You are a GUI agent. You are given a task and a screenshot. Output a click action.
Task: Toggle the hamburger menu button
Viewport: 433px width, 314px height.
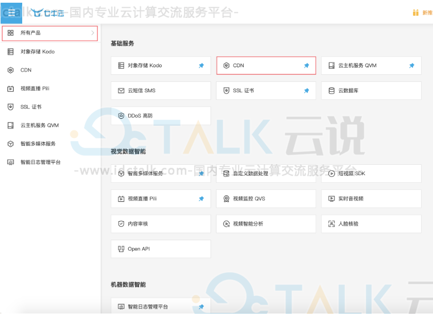click(11, 13)
